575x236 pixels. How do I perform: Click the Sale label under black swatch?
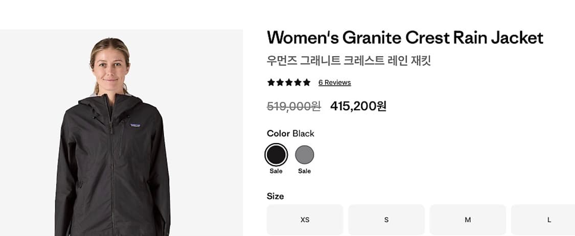tap(276, 171)
